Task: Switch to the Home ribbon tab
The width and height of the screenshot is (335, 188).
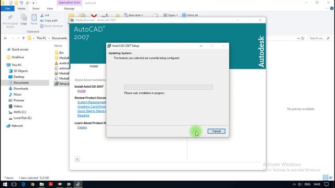Action: pyautogui.click(x=21, y=8)
